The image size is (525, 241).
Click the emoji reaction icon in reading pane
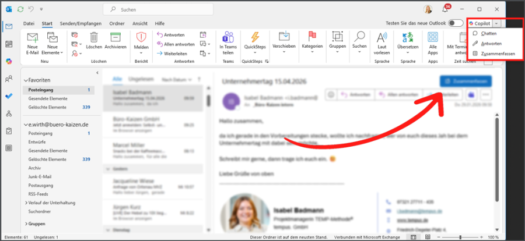coord(331,95)
